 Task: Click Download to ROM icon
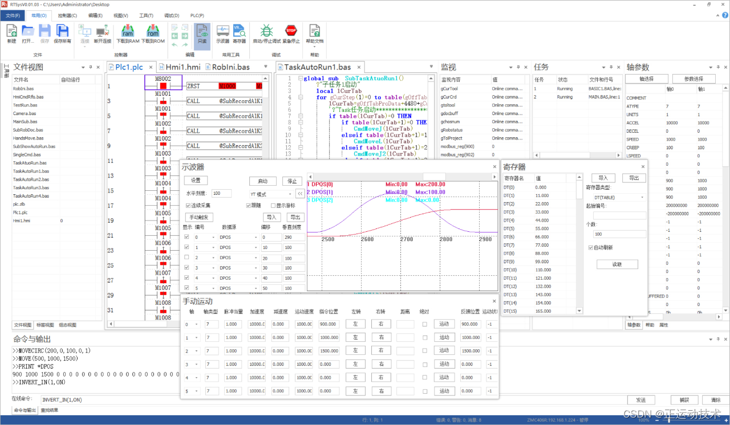pyautogui.click(x=153, y=31)
